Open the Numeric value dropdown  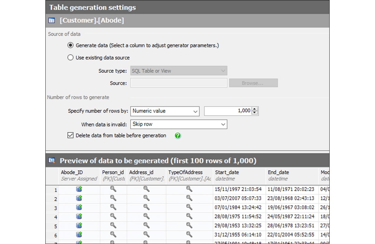coord(165,111)
